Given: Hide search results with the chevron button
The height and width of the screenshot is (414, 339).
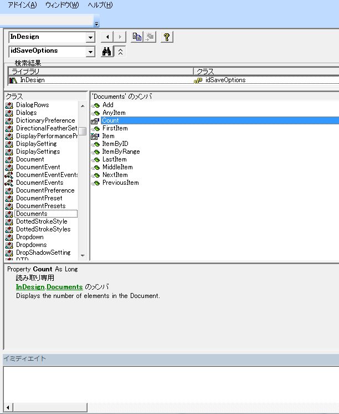Looking at the screenshot, I should pyautogui.click(x=120, y=52).
